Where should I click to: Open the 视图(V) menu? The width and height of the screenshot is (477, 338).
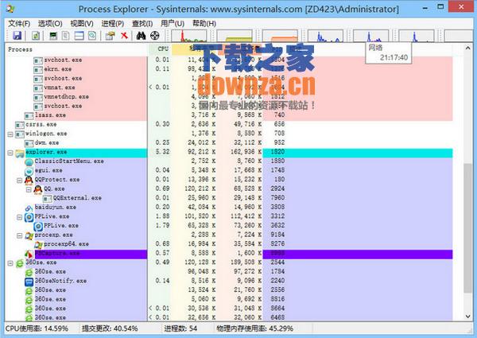pyautogui.click(x=82, y=23)
